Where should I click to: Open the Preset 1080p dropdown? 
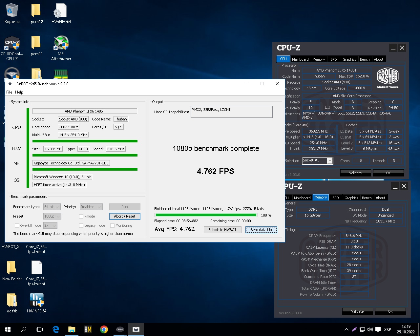pyautogui.click(x=52, y=216)
